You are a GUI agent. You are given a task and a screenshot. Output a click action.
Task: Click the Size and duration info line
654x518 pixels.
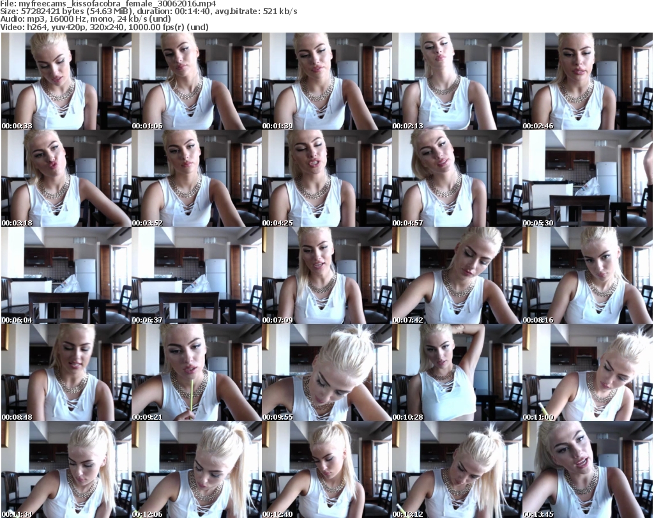(148, 11)
